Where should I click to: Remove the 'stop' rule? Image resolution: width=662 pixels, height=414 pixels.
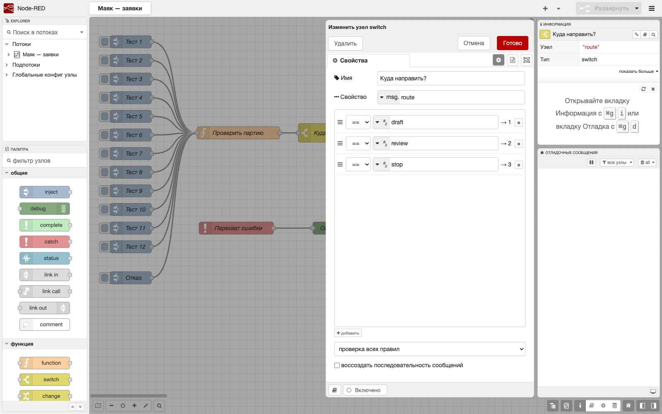coord(519,165)
